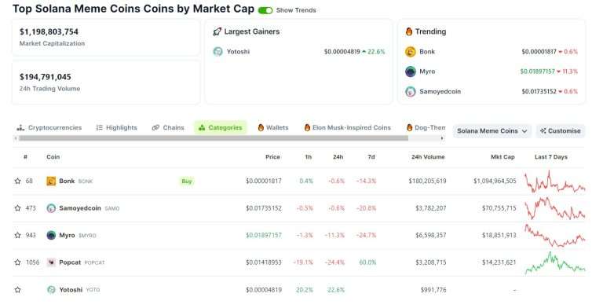This screenshot has width=603, height=308.
Task: Click the Samoyedcoin logo in table row
Action: click(51, 208)
